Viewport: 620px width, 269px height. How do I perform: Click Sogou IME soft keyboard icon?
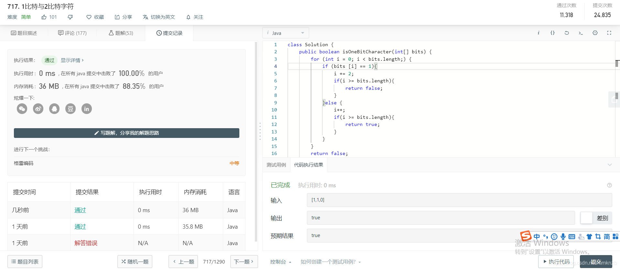point(572,237)
